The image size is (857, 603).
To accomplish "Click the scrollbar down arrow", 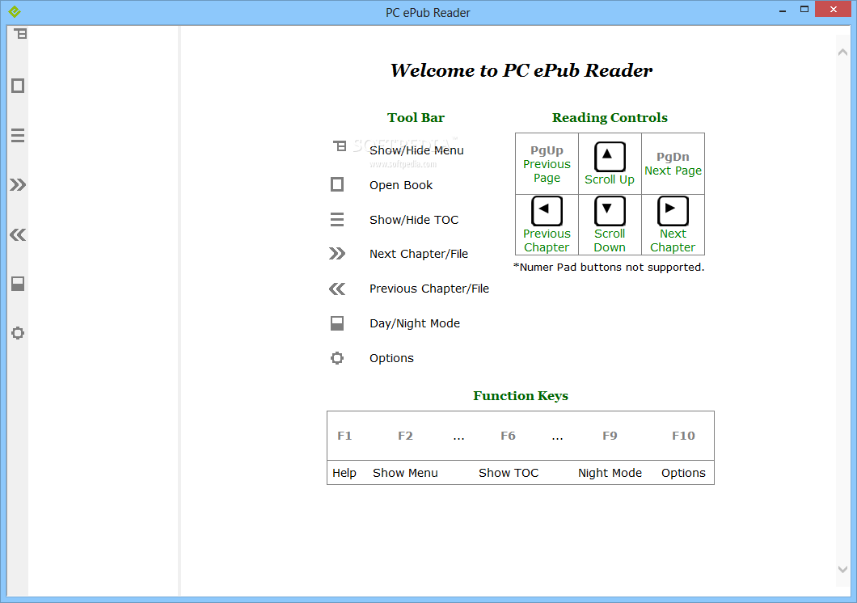I will 842,569.
